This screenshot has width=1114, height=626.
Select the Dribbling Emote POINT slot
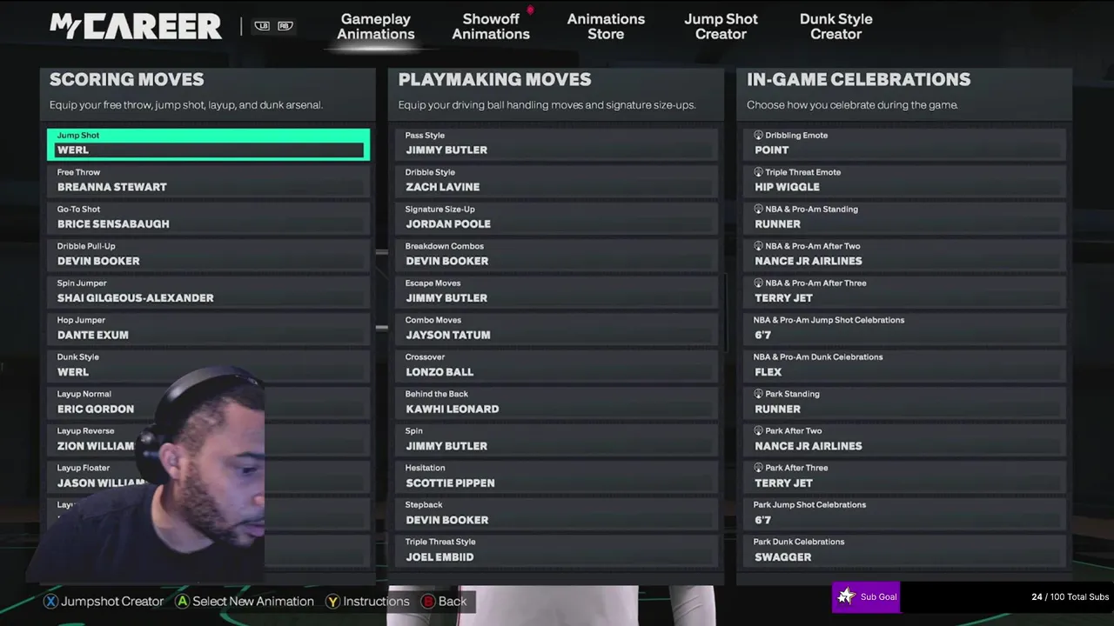[905, 144]
